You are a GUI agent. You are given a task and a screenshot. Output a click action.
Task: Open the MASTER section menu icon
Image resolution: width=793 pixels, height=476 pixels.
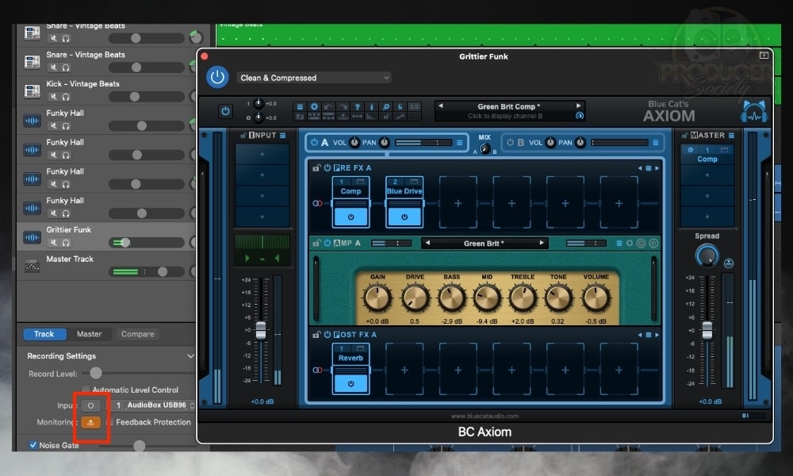(731, 135)
